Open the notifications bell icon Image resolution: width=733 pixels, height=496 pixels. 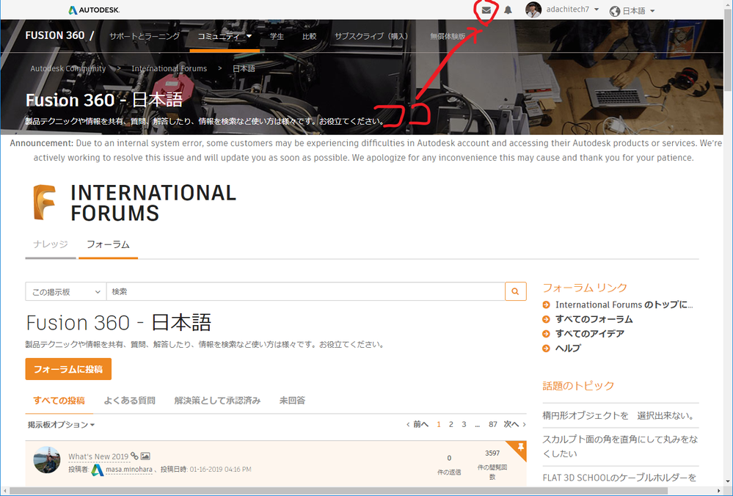tap(508, 10)
